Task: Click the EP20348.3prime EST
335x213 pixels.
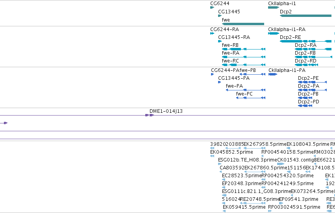Action: click(224, 187)
